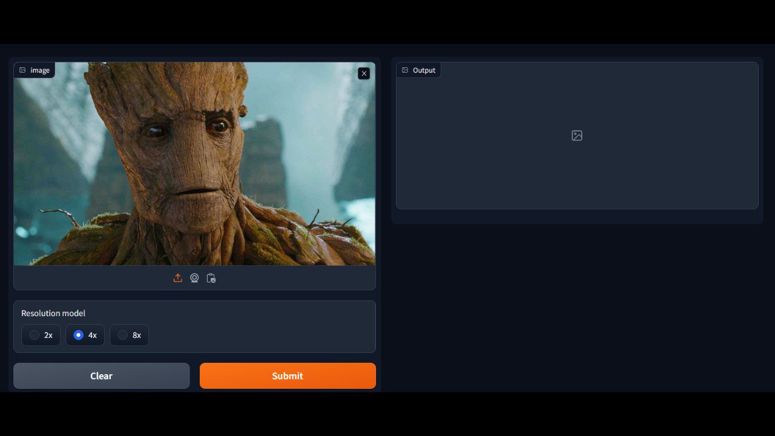Image resolution: width=775 pixels, height=436 pixels.
Task: Click the image placeholder icon in Output
Action: pyautogui.click(x=577, y=136)
